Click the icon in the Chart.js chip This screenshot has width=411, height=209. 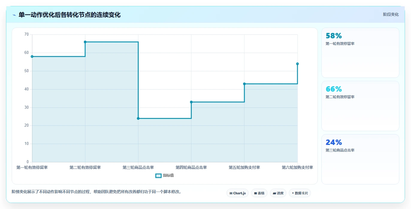coord(231,193)
